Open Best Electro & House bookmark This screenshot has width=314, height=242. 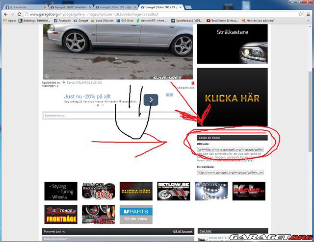pos(222,21)
